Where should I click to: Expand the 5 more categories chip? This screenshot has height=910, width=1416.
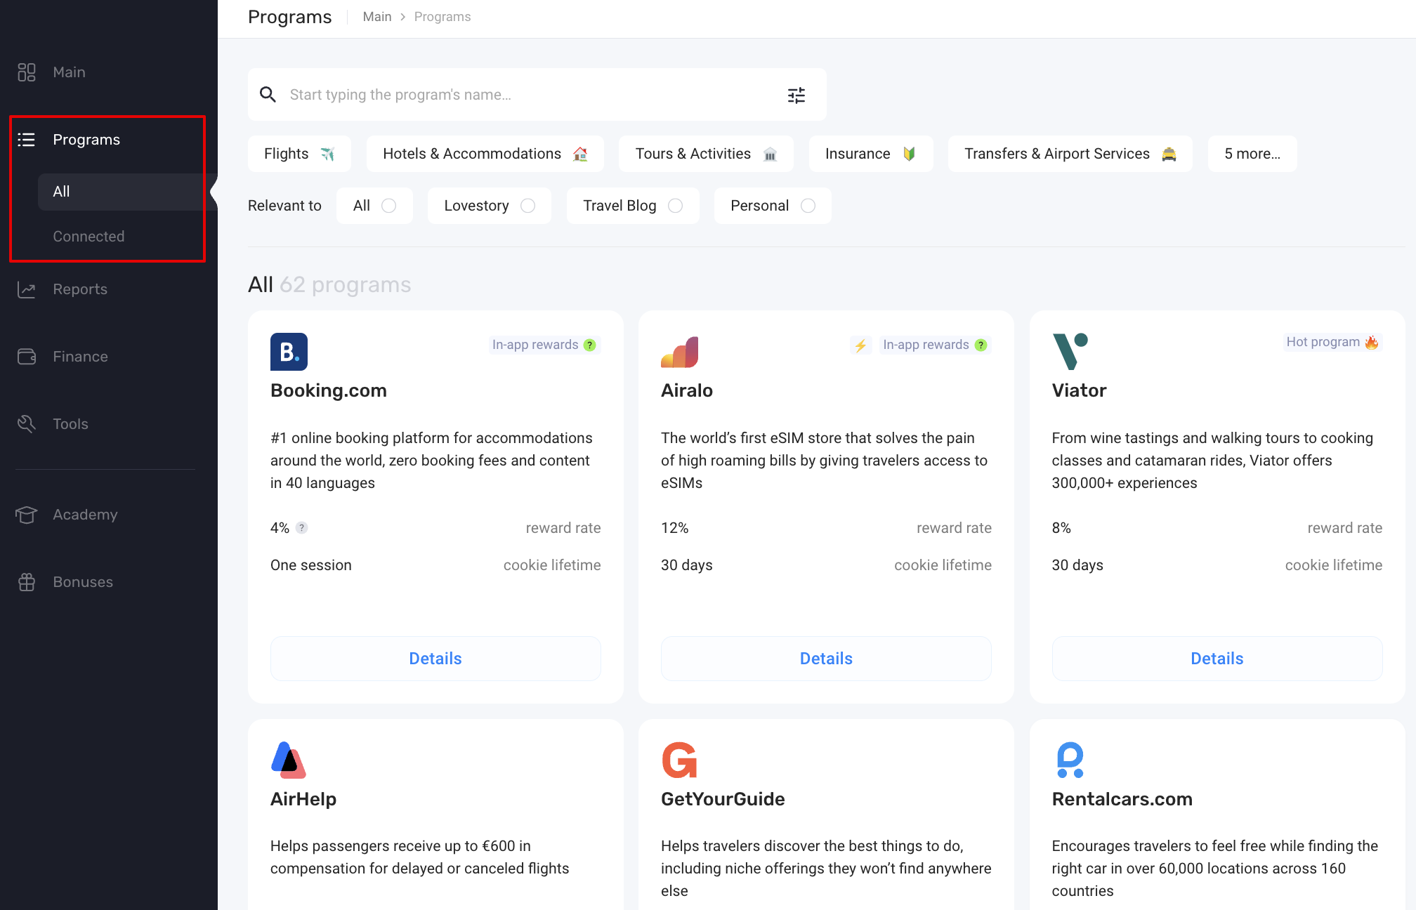1252,154
